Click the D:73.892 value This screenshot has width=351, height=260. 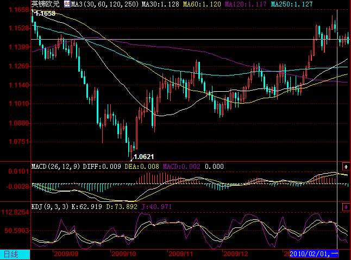point(122,207)
